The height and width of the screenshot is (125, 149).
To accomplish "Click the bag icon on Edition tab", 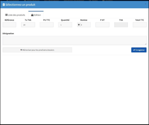I will (32, 15).
